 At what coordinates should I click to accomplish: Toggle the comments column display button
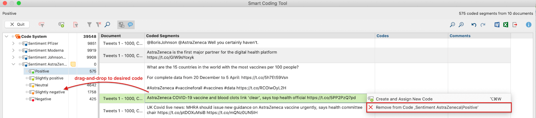(x=130, y=25)
